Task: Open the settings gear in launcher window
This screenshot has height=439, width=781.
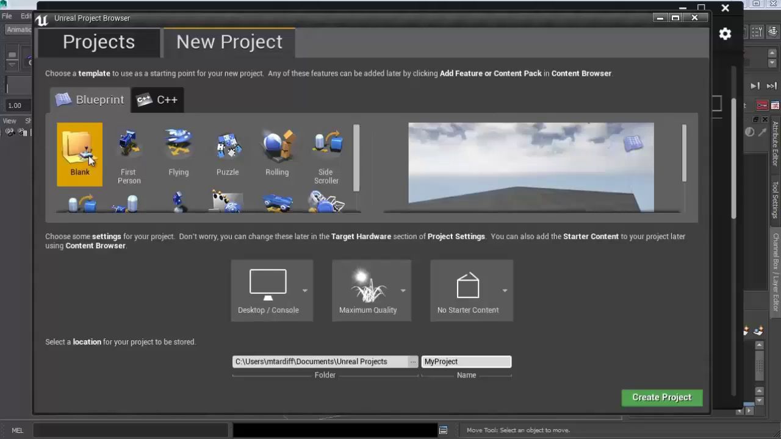Action: click(x=725, y=34)
